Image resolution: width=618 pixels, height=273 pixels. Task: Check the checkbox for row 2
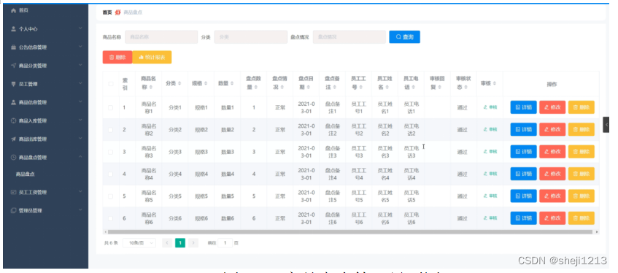[x=111, y=129]
